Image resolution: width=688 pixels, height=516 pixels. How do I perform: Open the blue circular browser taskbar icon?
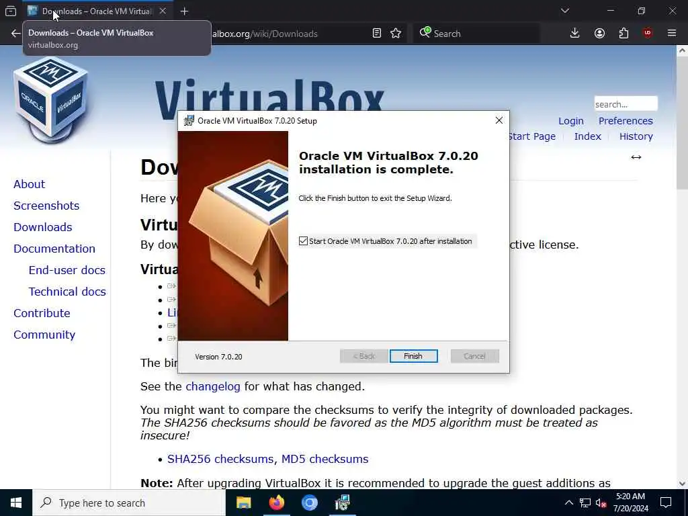(309, 503)
